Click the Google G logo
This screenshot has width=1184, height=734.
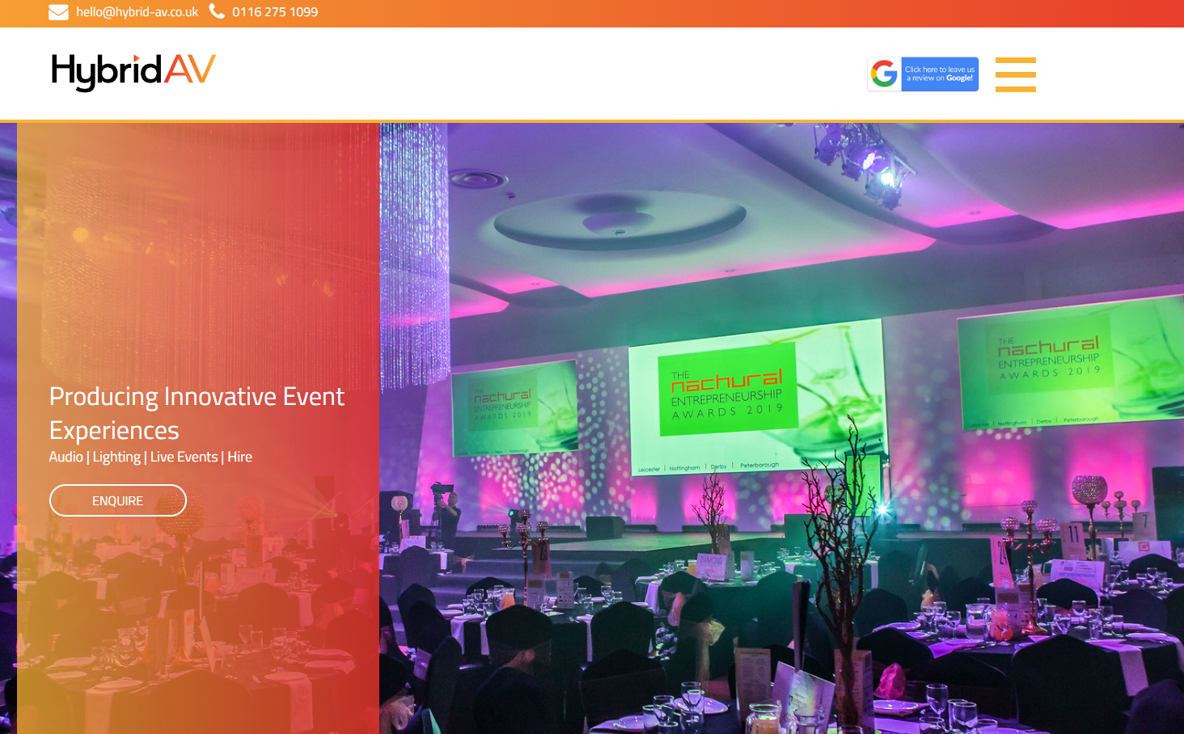point(885,74)
